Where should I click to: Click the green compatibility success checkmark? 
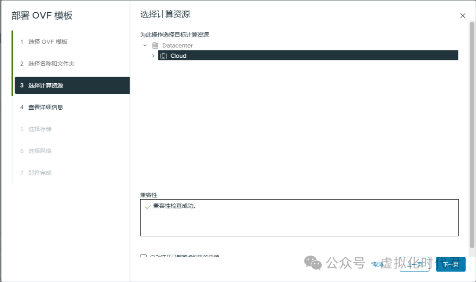click(147, 206)
